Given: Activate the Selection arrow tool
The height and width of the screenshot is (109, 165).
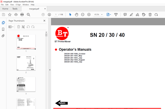Looking at the screenshot, I should pos(70,15).
